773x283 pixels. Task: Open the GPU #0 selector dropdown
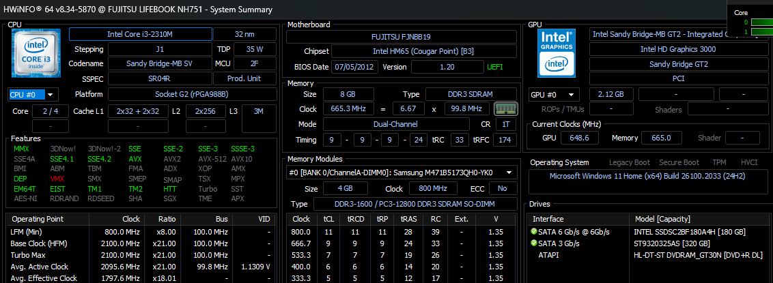click(554, 94)
